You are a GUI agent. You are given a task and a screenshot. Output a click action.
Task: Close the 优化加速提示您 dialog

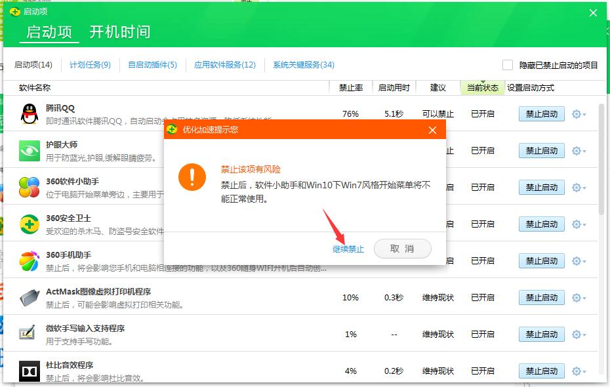(433, 131)
